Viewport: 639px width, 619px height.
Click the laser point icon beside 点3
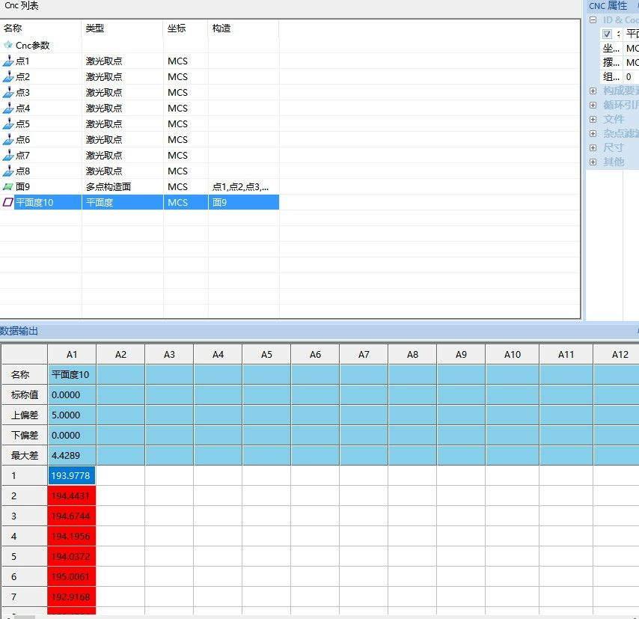[8, 92]
